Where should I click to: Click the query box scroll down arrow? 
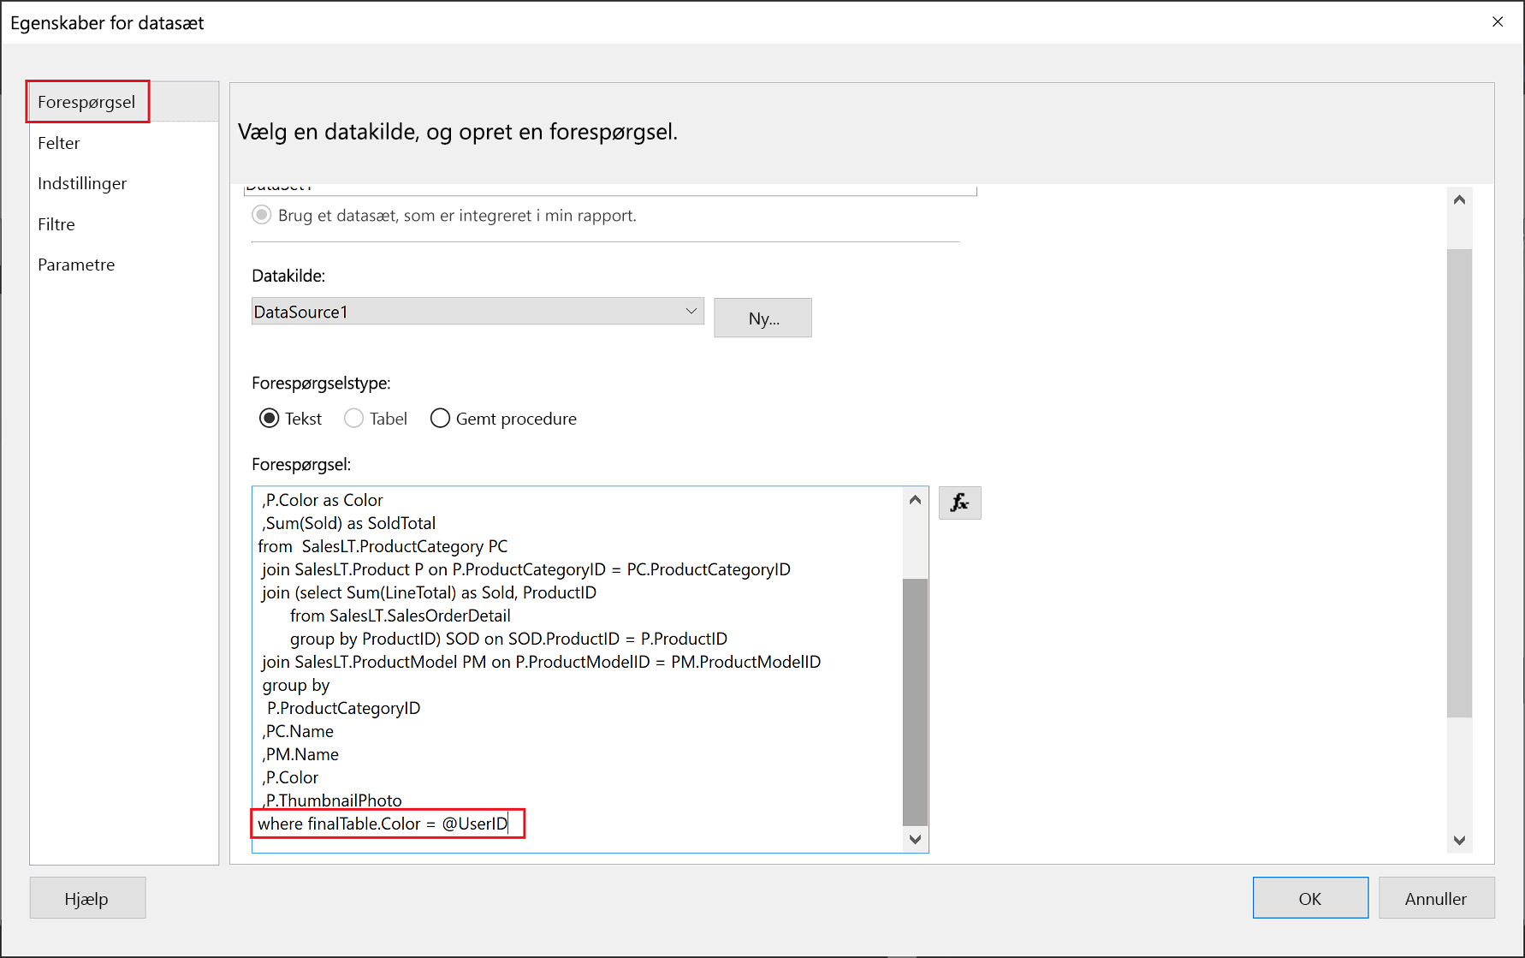pyautogui.click(x=914, y=839)
